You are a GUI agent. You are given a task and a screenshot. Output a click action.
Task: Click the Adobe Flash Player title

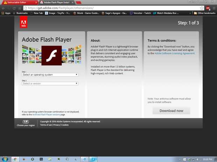(x=47, y=40)
